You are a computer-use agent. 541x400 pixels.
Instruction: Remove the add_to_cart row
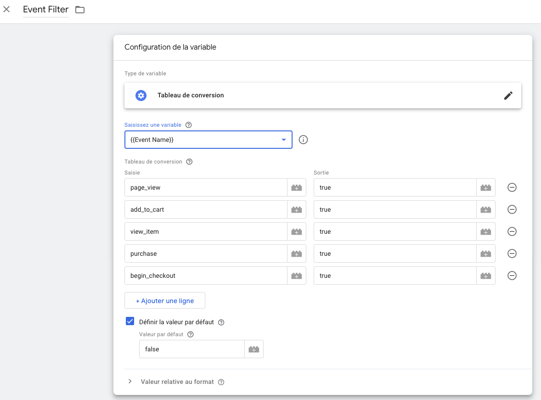(x=512, y=209)
